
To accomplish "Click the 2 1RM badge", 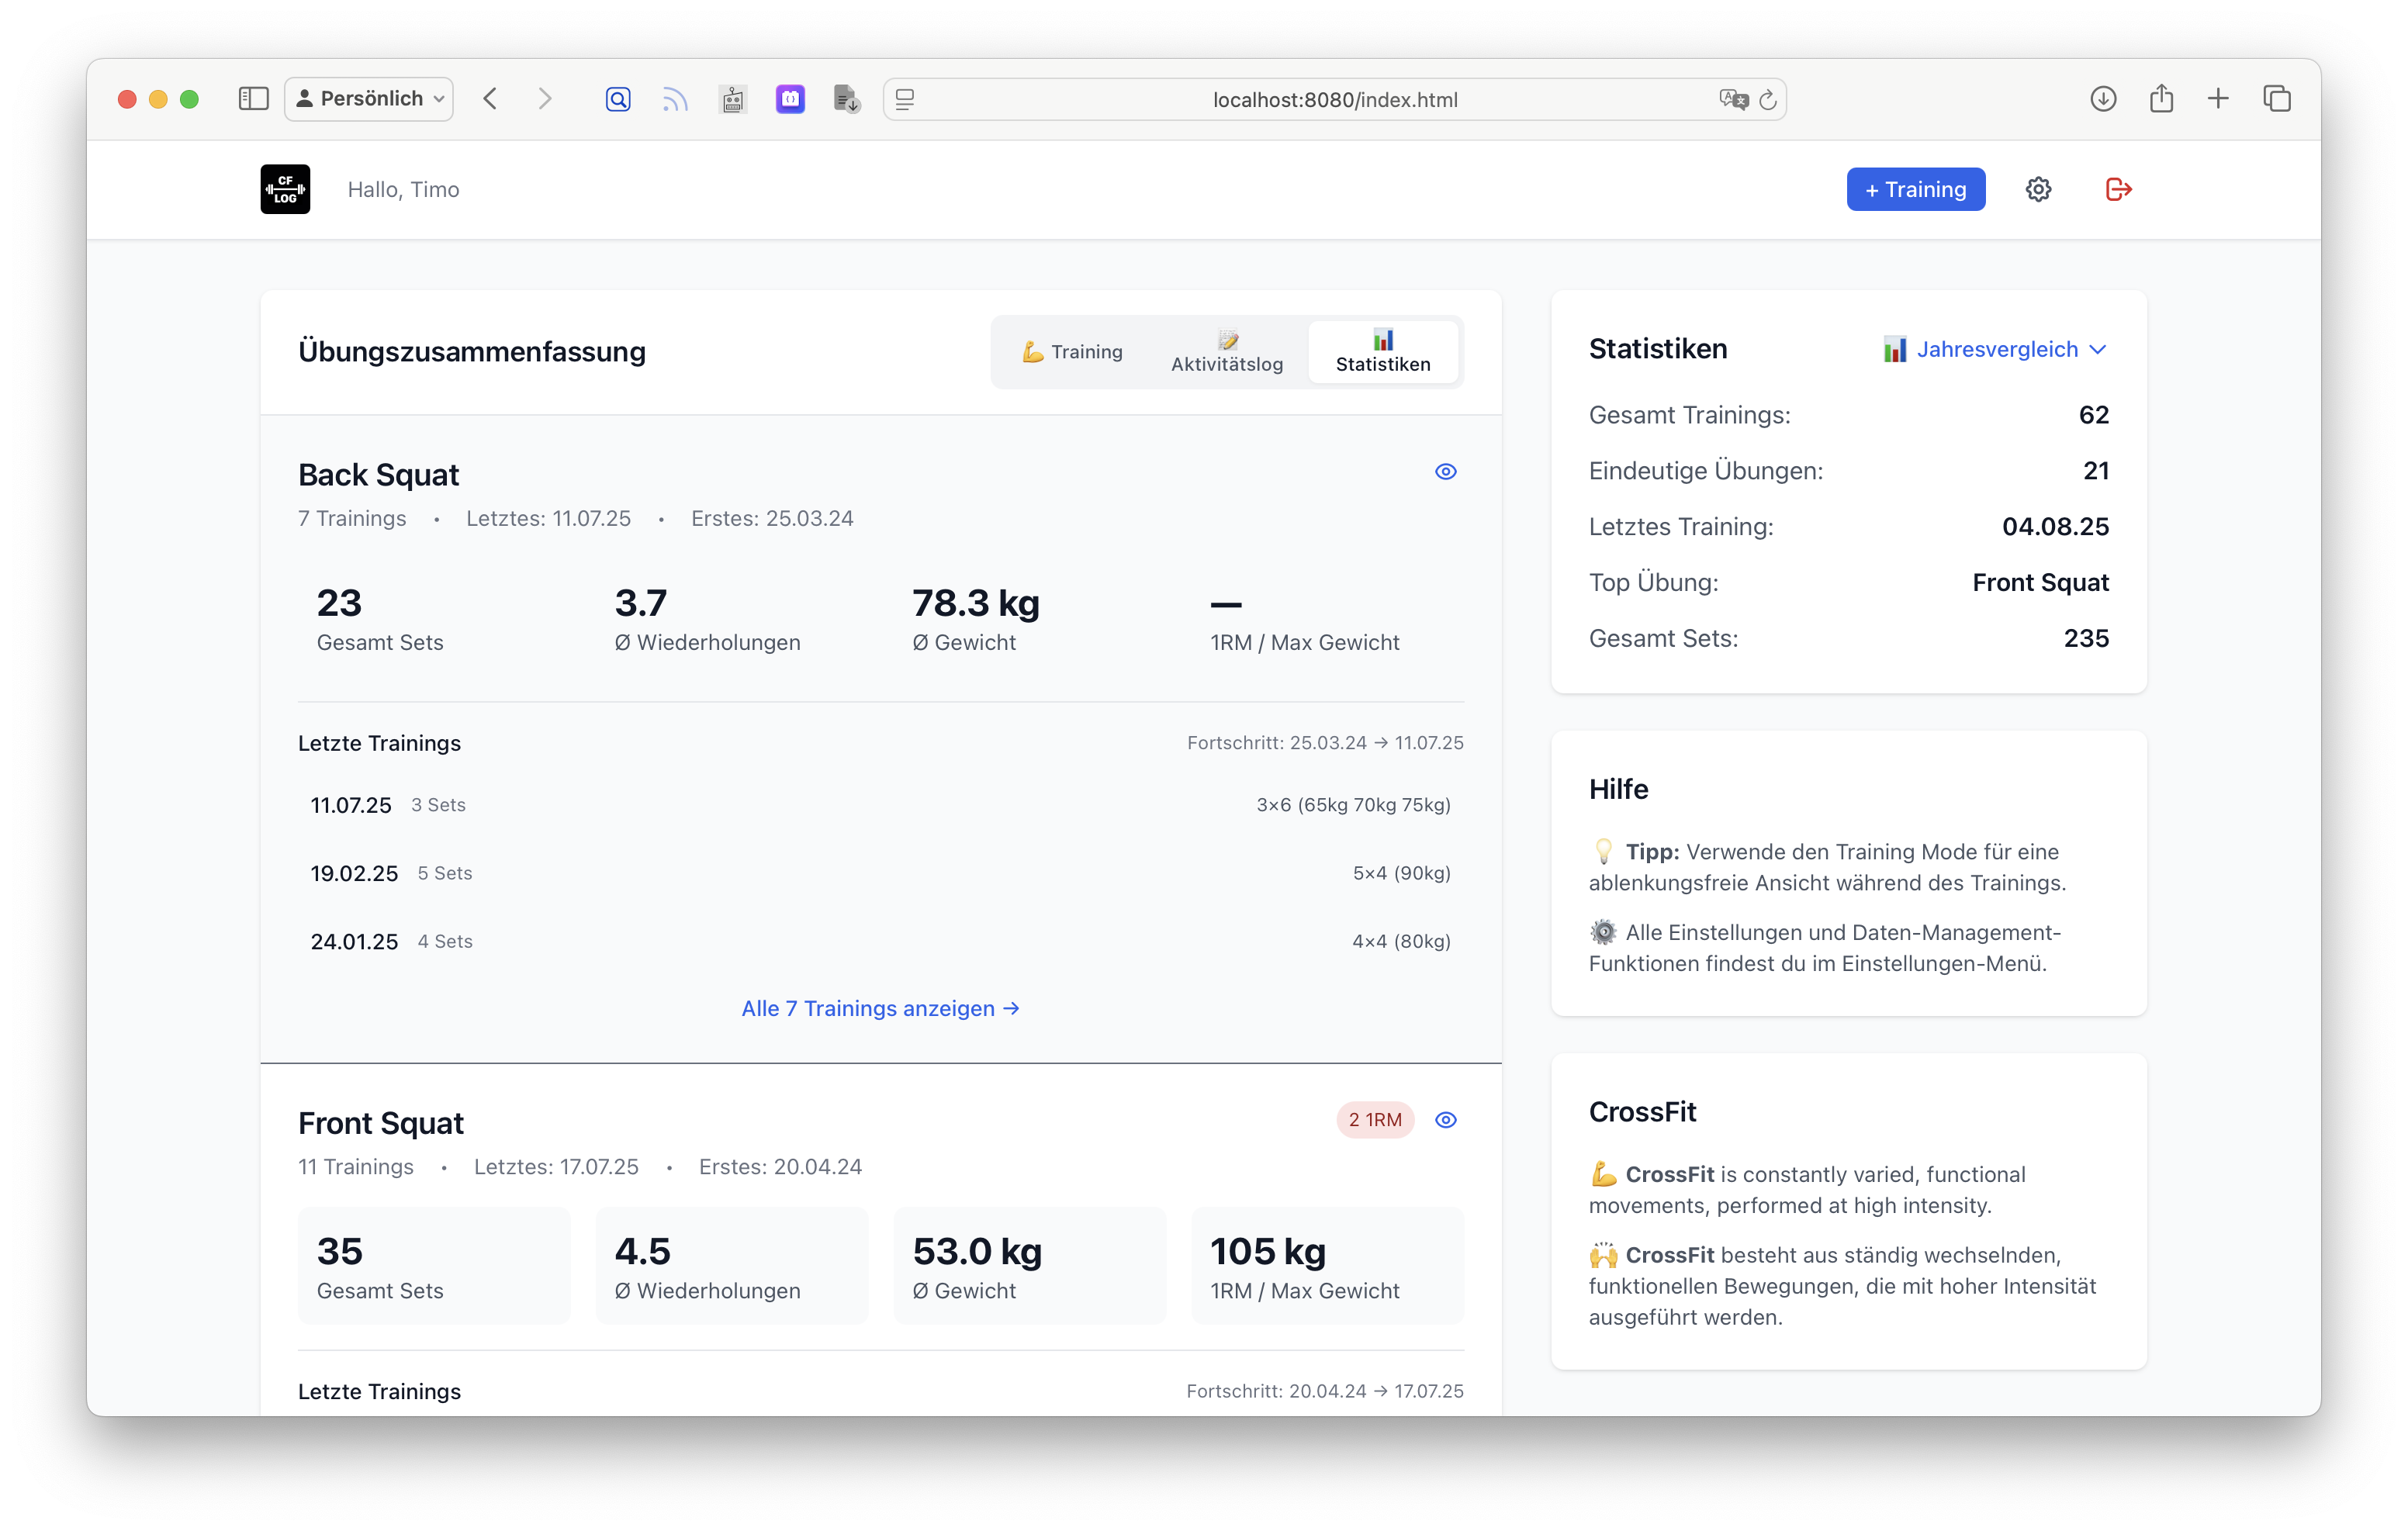I will pos(1374,1120).
